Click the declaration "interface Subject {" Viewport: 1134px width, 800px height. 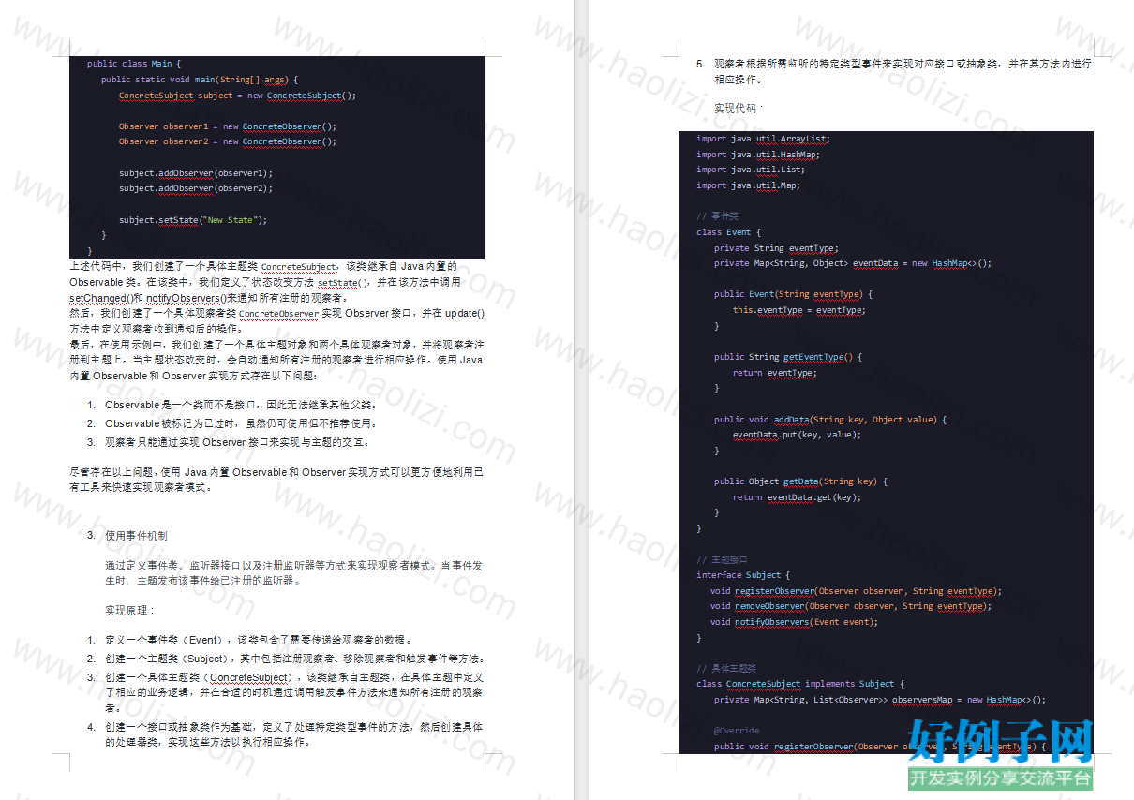pos(743,575)
